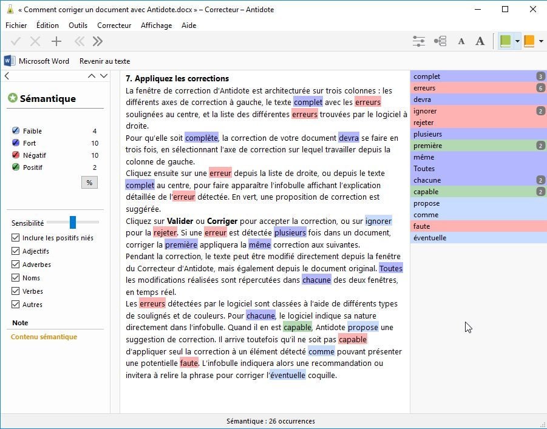This screenshot has height=429, width=547.
Task: Click highlighted word 'devra' in the text
Action: (x=348, y=138)
